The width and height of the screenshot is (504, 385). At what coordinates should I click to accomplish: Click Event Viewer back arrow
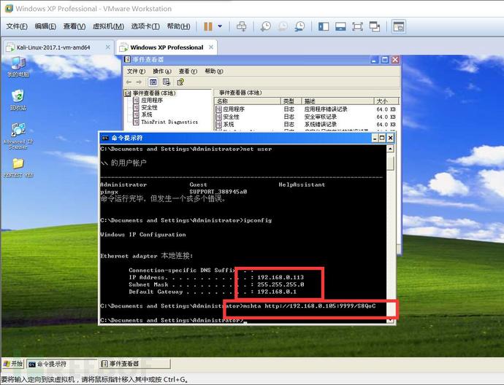pos(129,82)
